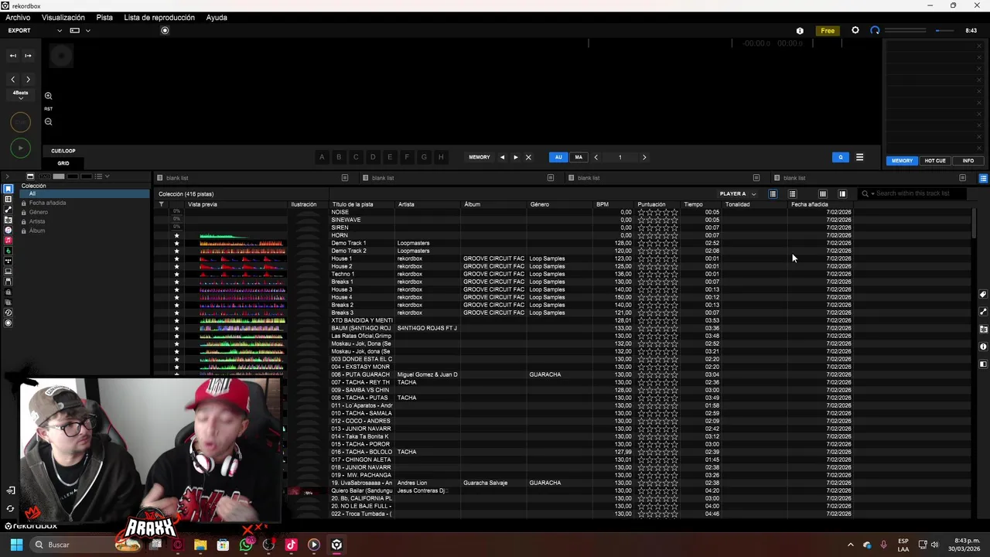Toggle AU auto beat loop
This screenshot has width=990, height=557.
click(558, 157)
